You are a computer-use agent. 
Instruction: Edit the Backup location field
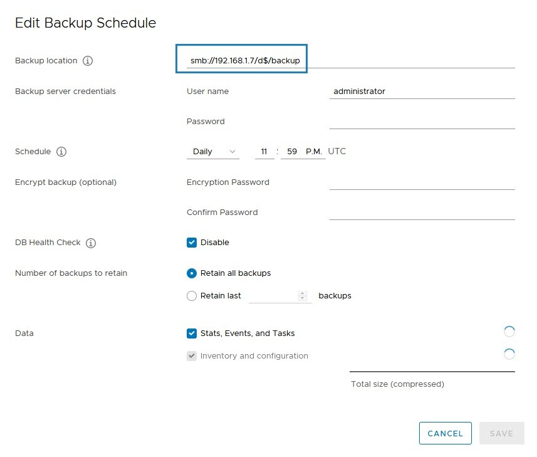pos(351,61)
